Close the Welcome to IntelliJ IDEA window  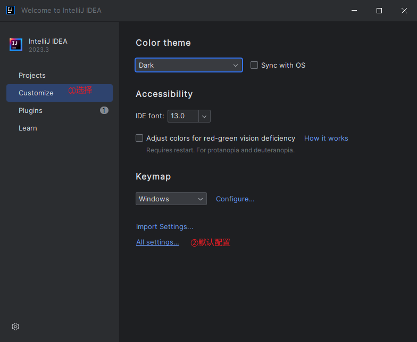pyautogui.click(x=404, y=11)
